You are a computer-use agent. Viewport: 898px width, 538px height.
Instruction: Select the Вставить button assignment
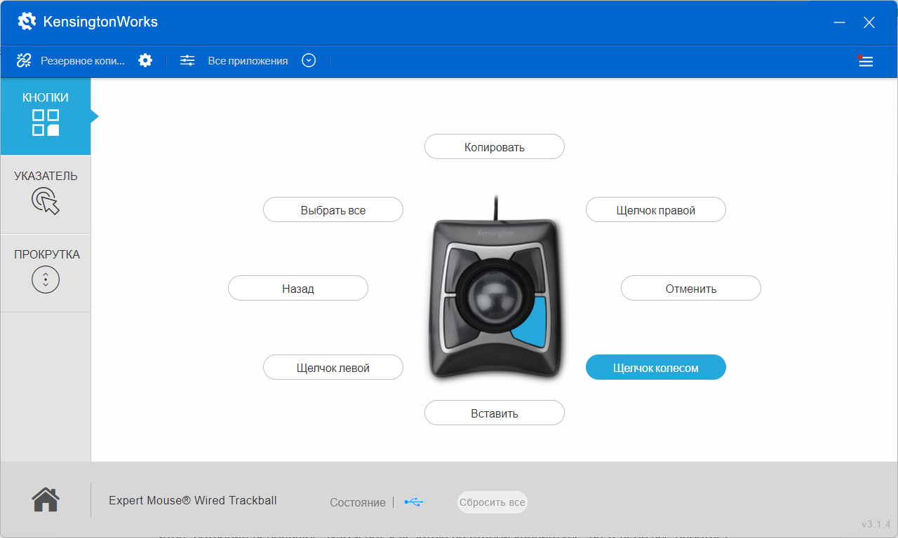(x=495, y=413)
